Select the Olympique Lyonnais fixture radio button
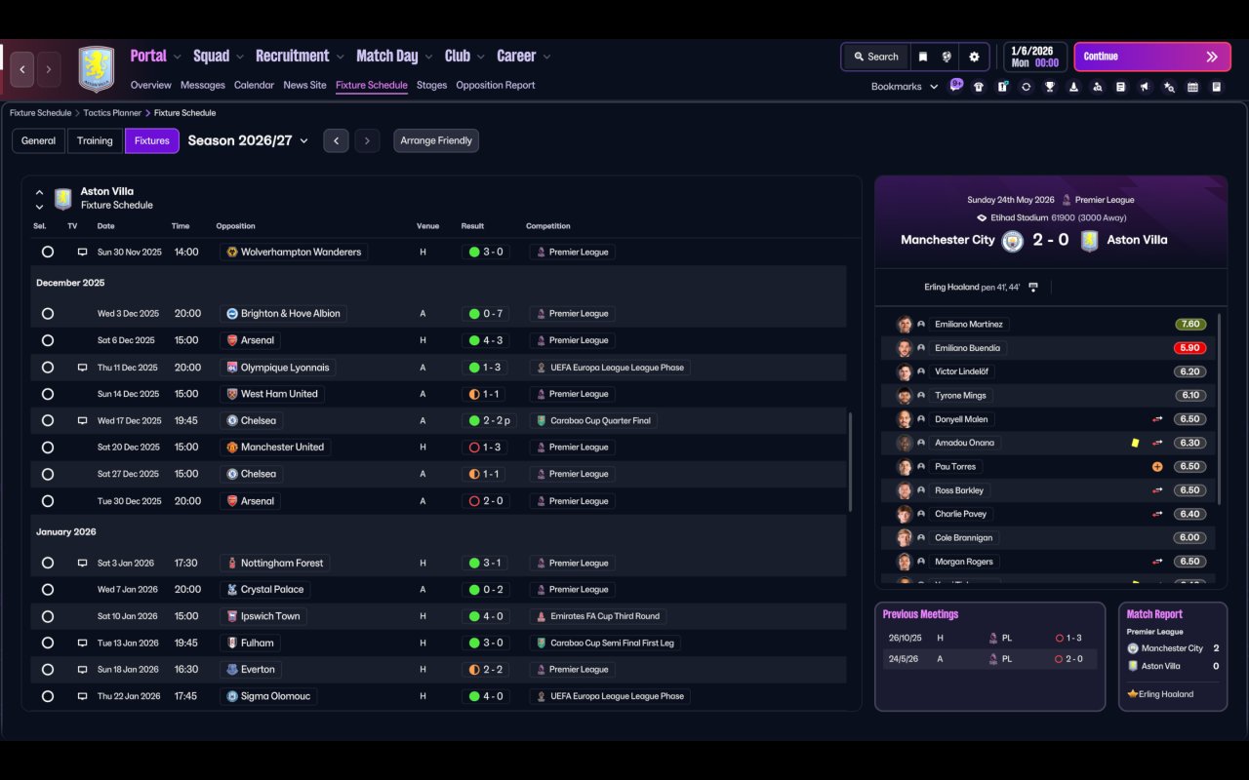Screen dimensions: 1249x780 48,368
